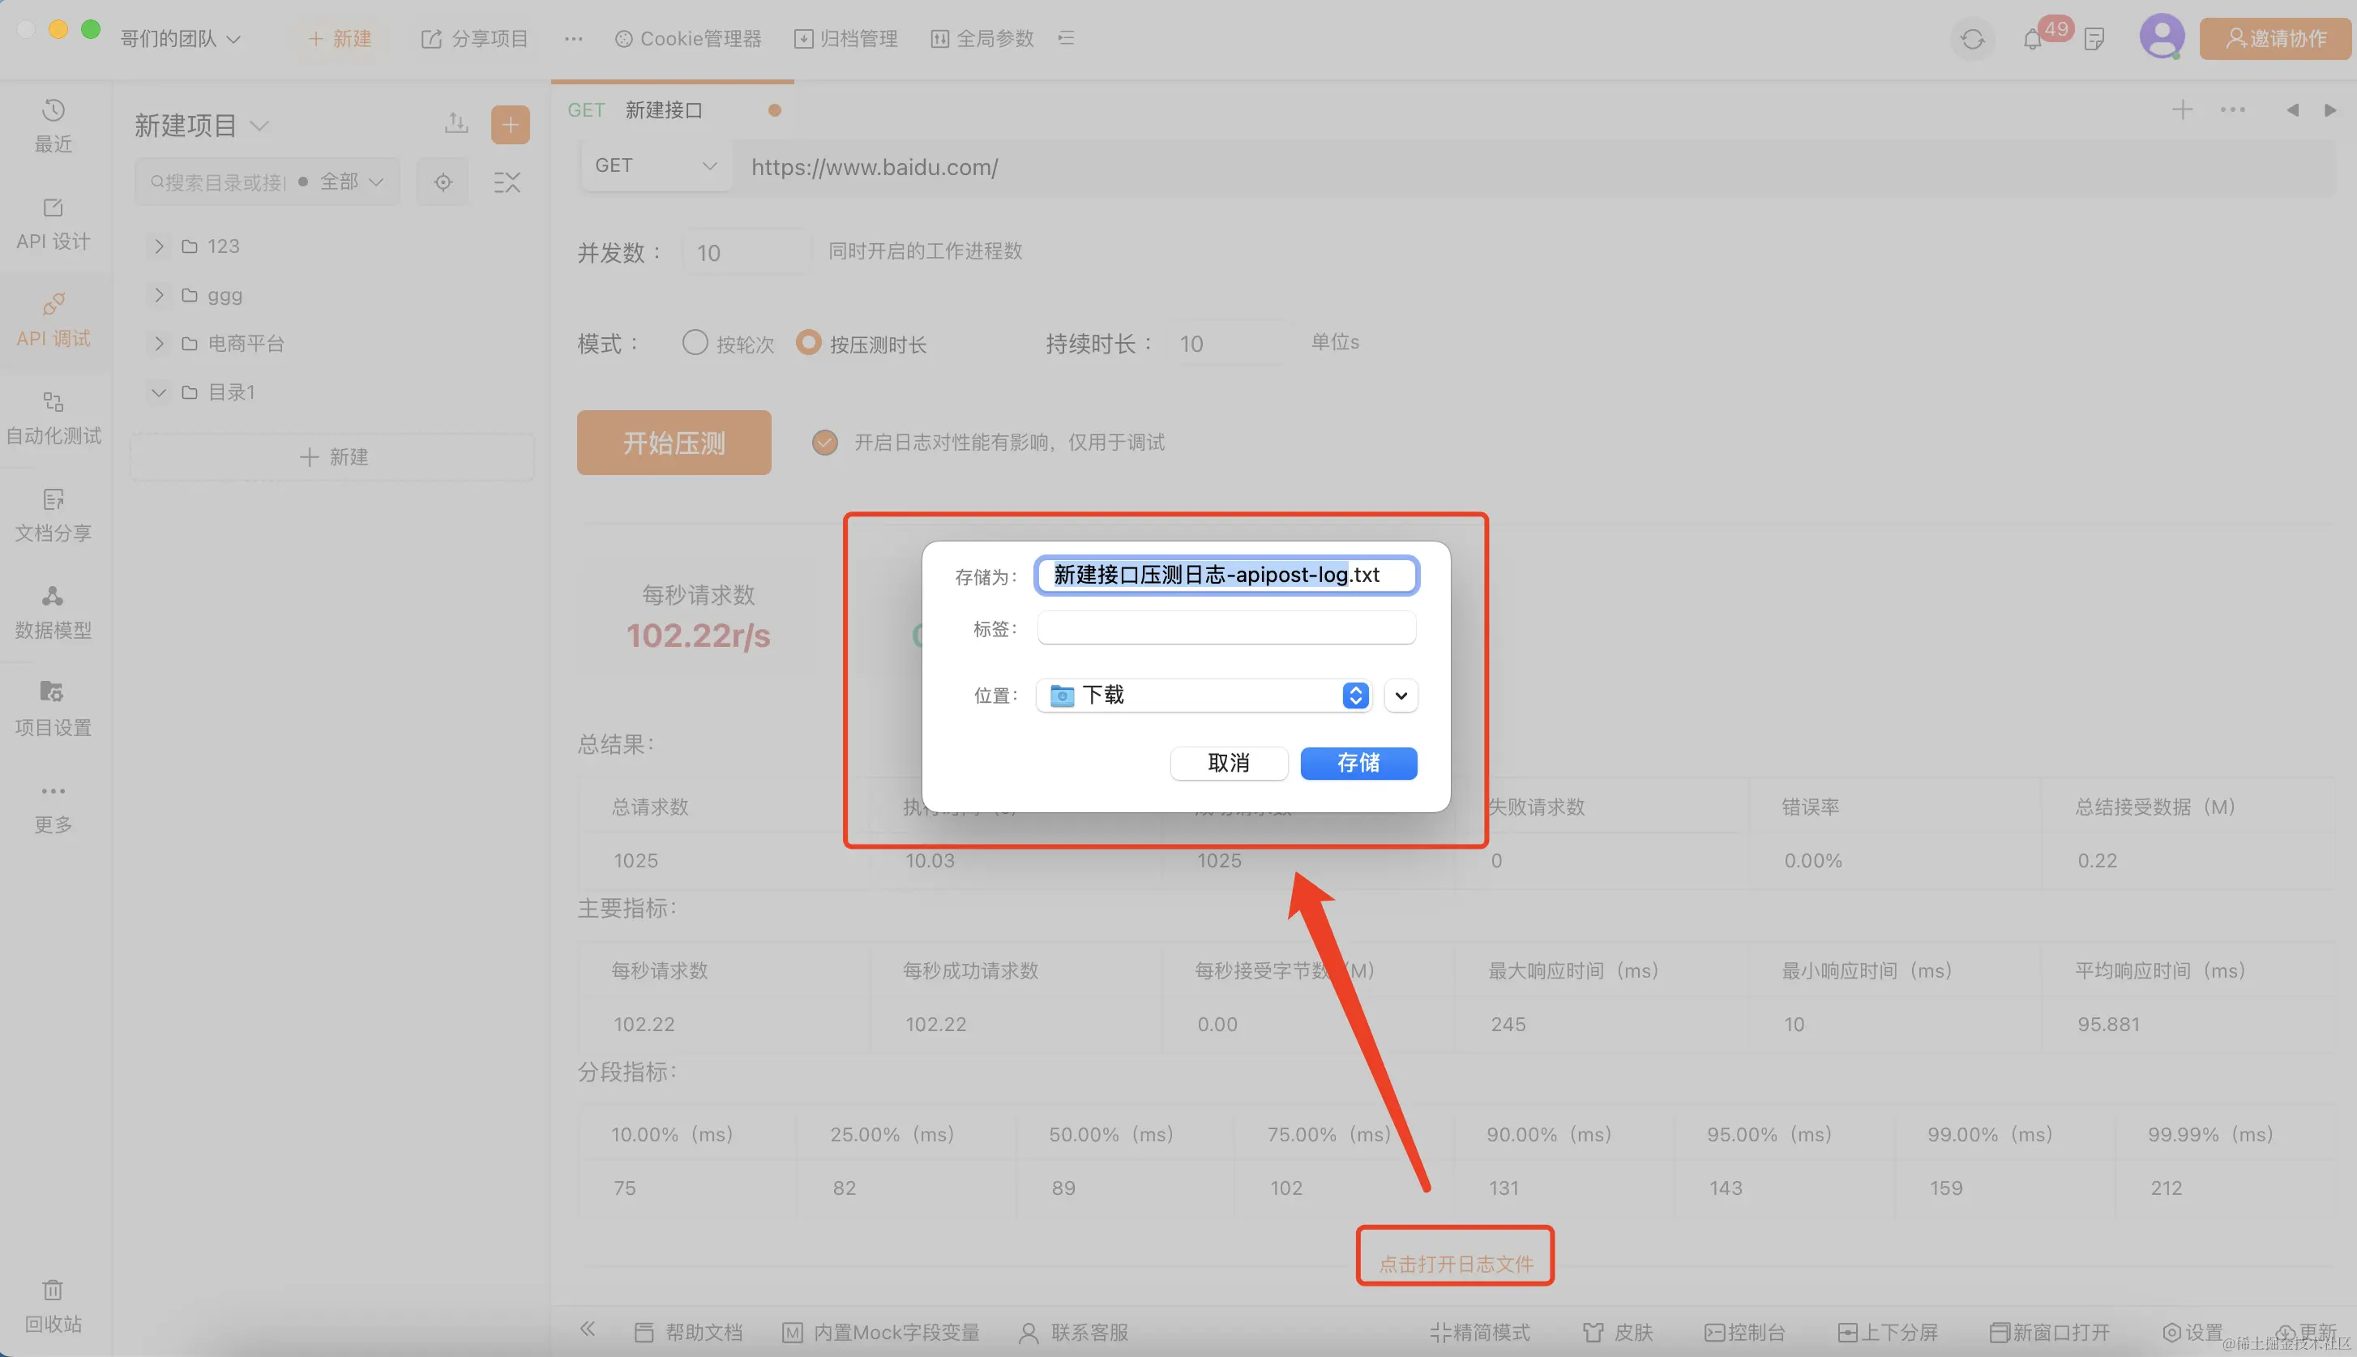Open 文档分享 sidebar item
This screenshot has width=2357, height=1357.
pyautogui.click(x=53, y=516)
